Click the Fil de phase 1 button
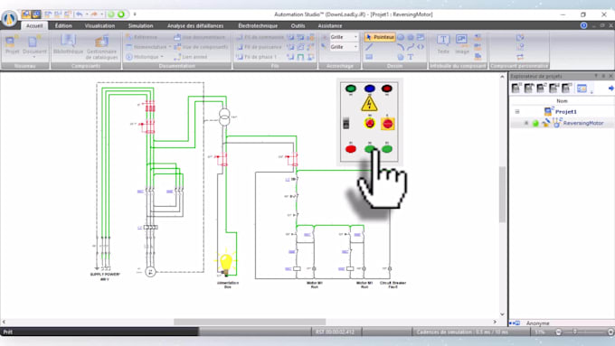The image size is (615, 346). pyautogui.click(x=257, y=57)
